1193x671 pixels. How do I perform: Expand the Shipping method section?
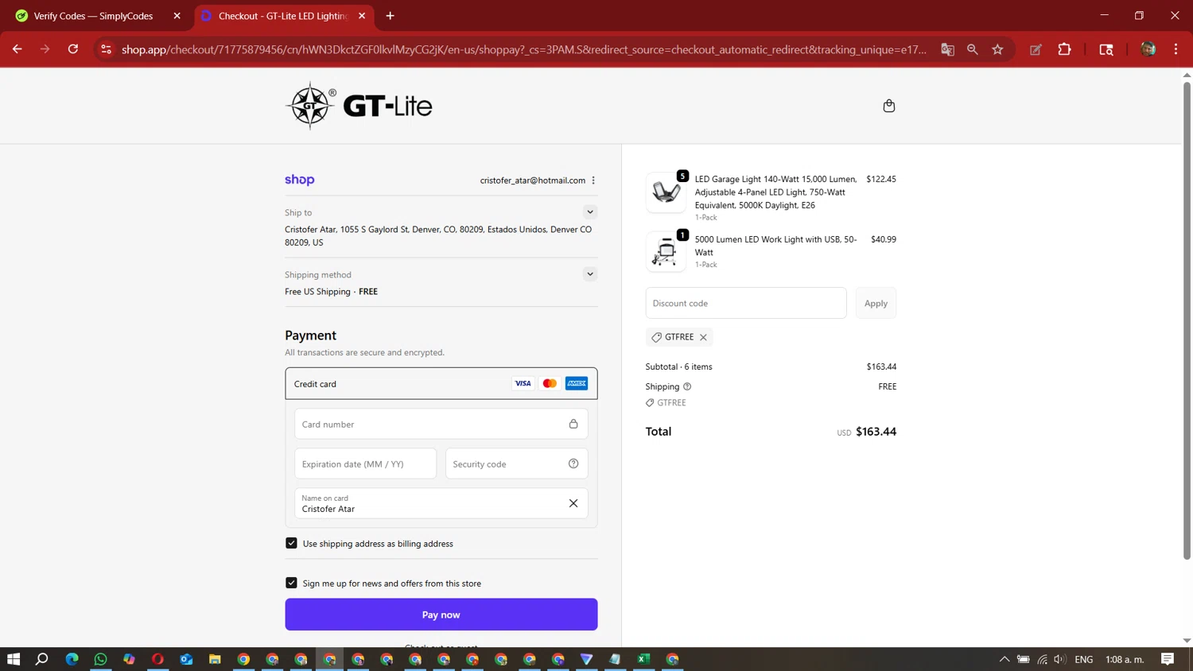point(590,274)
